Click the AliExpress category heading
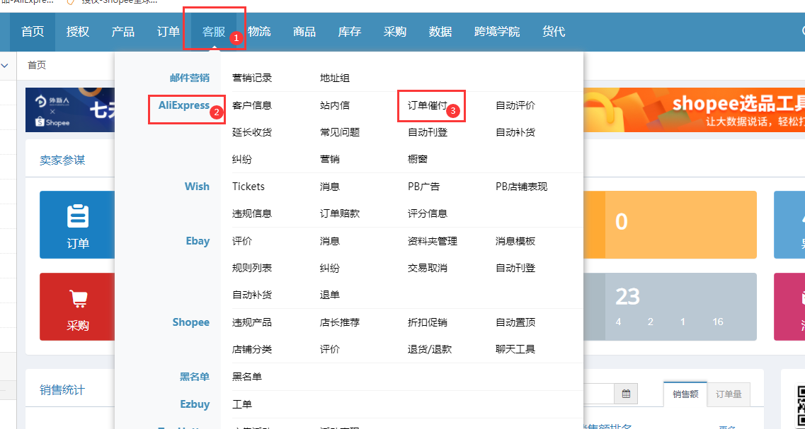Image resolution: width=805 pixels, height=429 pixels. coord(184,105)
